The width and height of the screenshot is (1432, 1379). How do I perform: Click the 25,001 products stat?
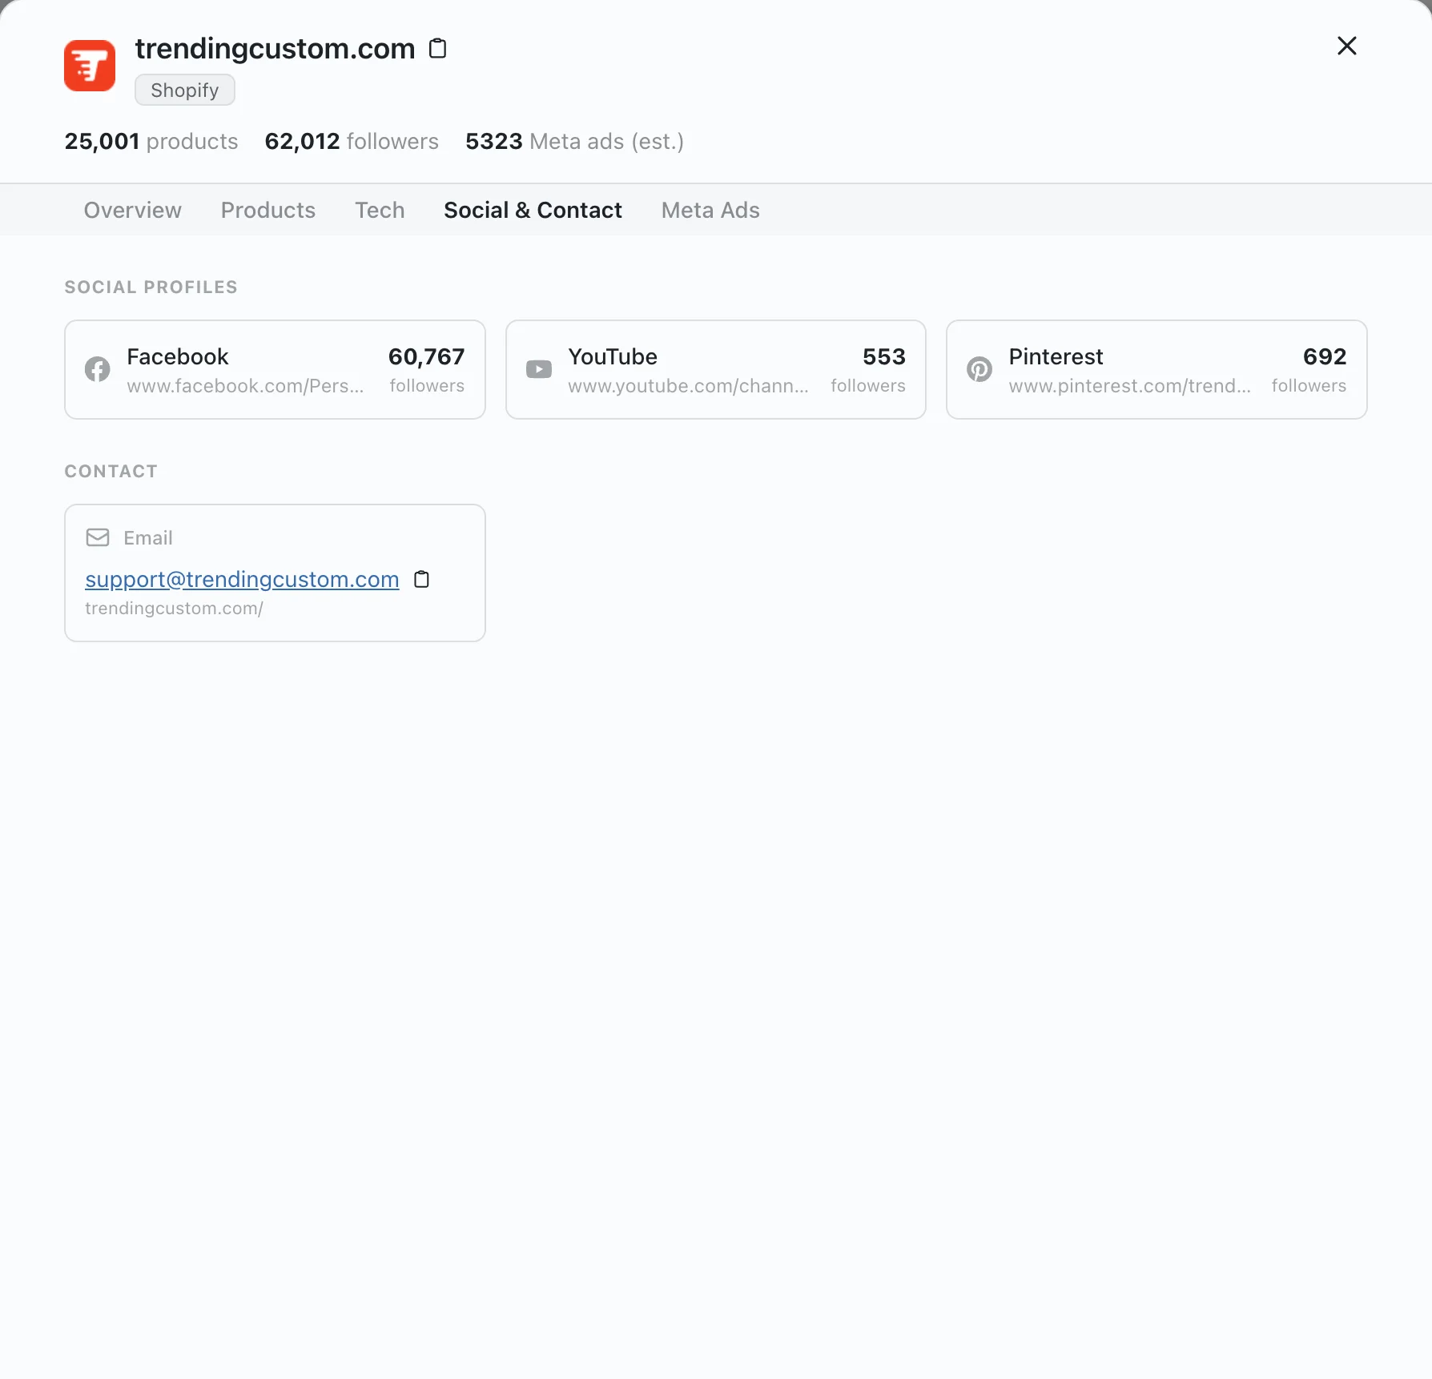pyautogui.click(x=150, y=141)
